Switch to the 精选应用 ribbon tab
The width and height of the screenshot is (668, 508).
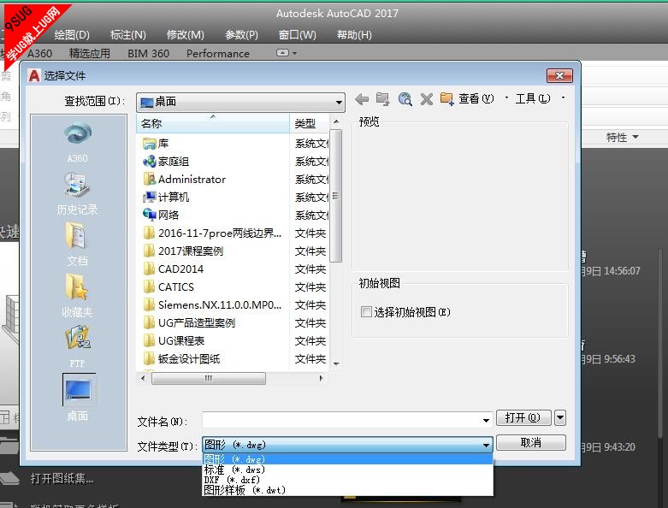[x=90, y=54]
